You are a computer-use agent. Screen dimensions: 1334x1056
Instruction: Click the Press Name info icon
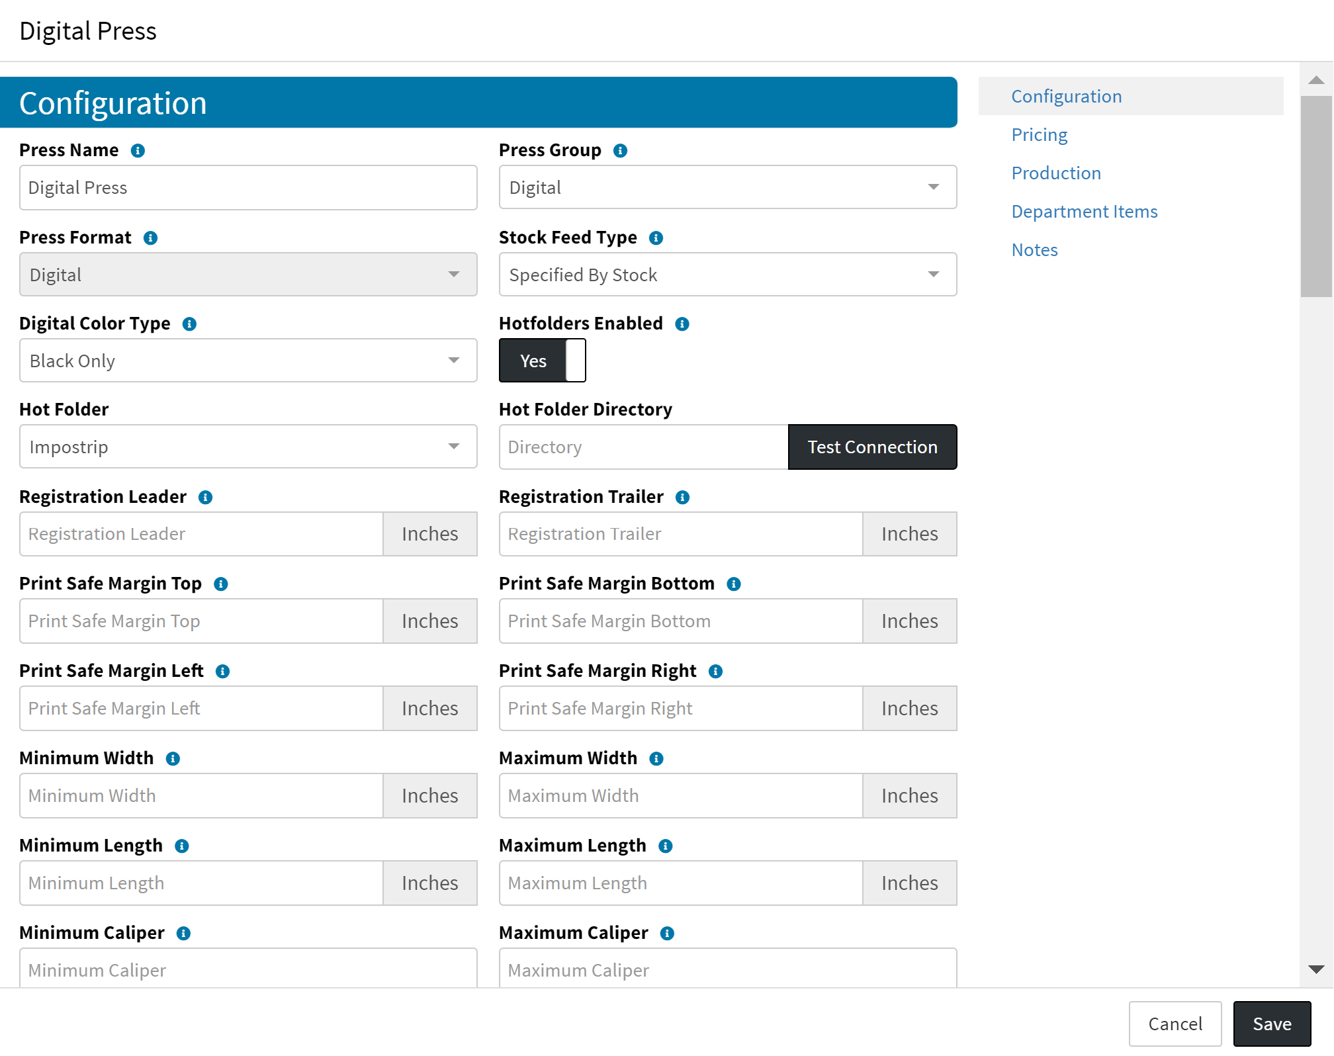[138, 151]
